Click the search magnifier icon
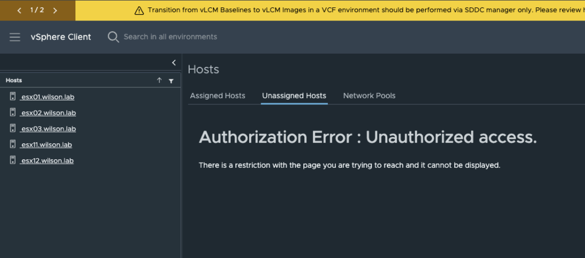585x258 pixels. tap(113, 37)
